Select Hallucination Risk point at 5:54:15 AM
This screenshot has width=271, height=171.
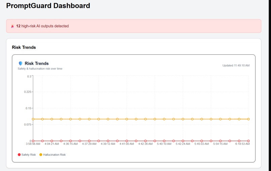point(220,119)
